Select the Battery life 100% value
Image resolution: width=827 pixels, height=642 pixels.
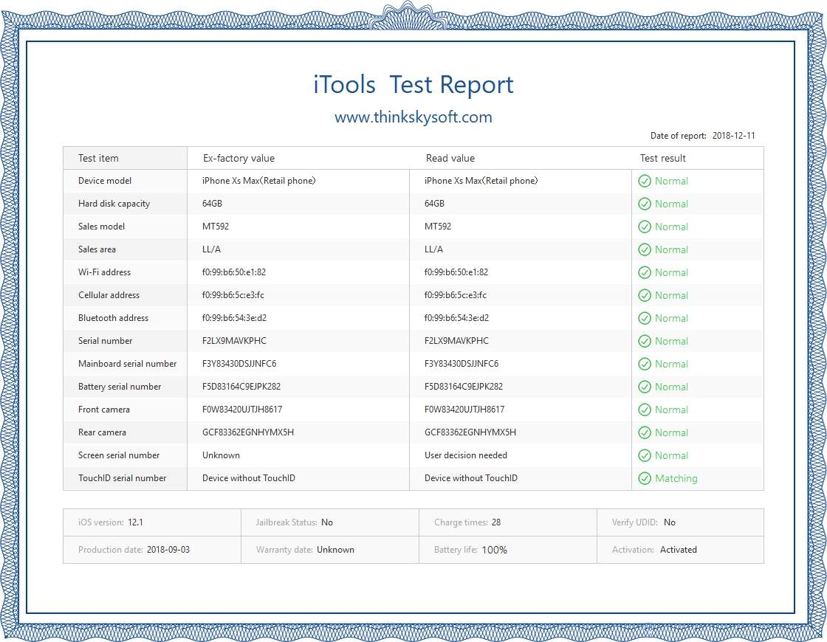[494, 550]
